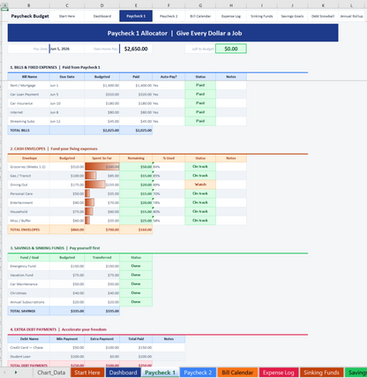Go to Dashboard via top navigation
367x378 pixels.
[102, 16]
